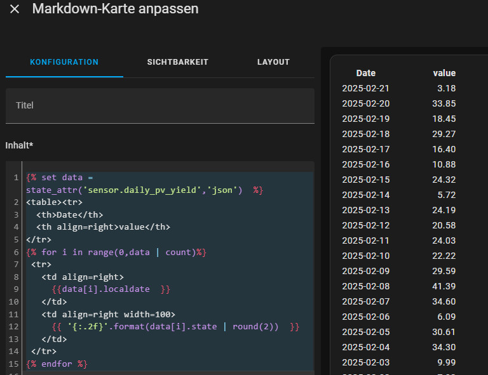Select the 2025-02-05 date cell
Screen dimensions: 488x375
(366, 332)
